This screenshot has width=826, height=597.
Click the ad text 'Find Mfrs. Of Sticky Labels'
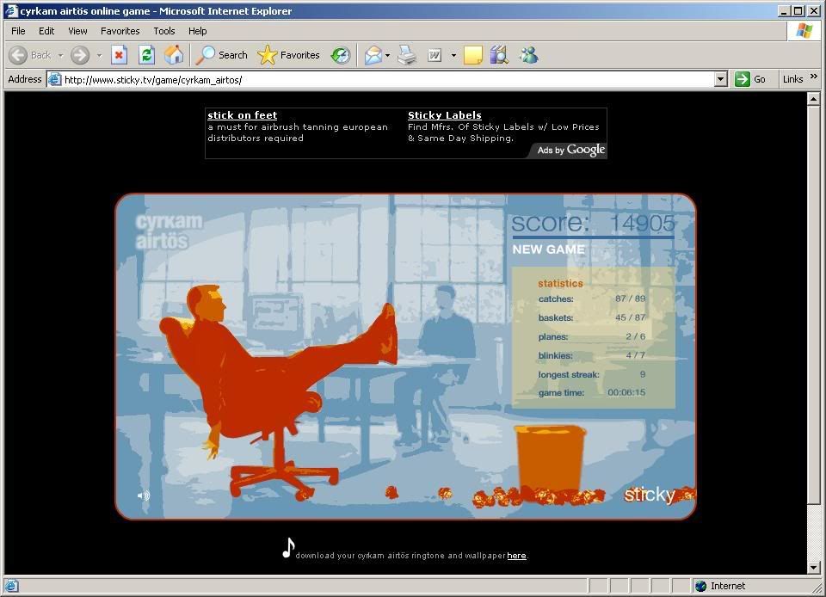coord(471,126)
